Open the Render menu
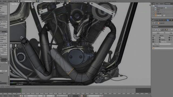The height and width of the screenshot is (97, 173). click(5, 1)
